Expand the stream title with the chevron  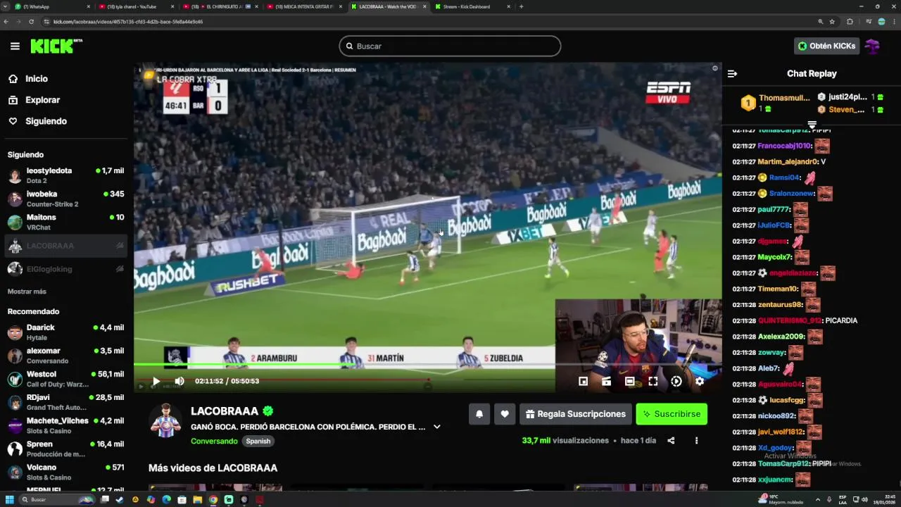pos(436,427)
